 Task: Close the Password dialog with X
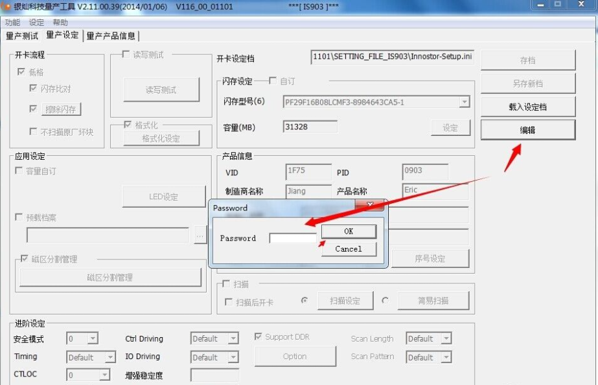371,206
